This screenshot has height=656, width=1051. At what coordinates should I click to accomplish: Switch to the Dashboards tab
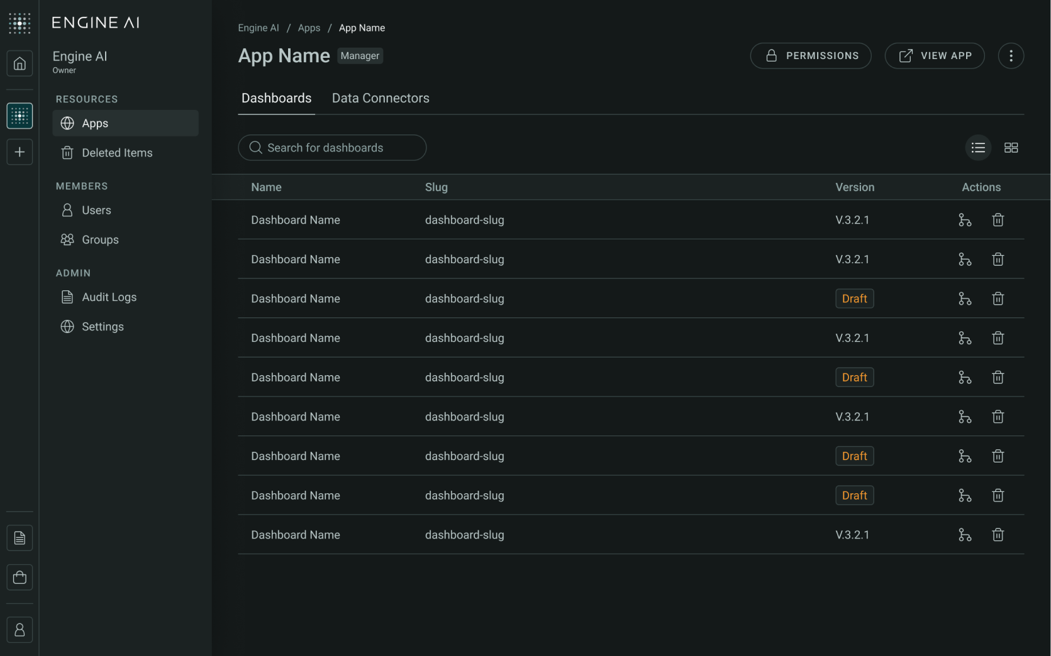coord(276,98)
